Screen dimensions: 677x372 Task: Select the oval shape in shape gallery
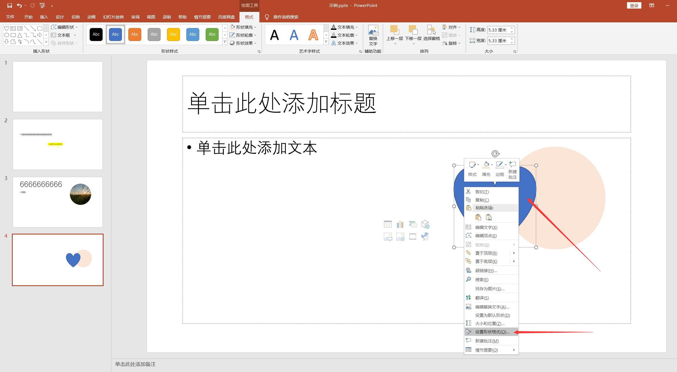[7, 35]
